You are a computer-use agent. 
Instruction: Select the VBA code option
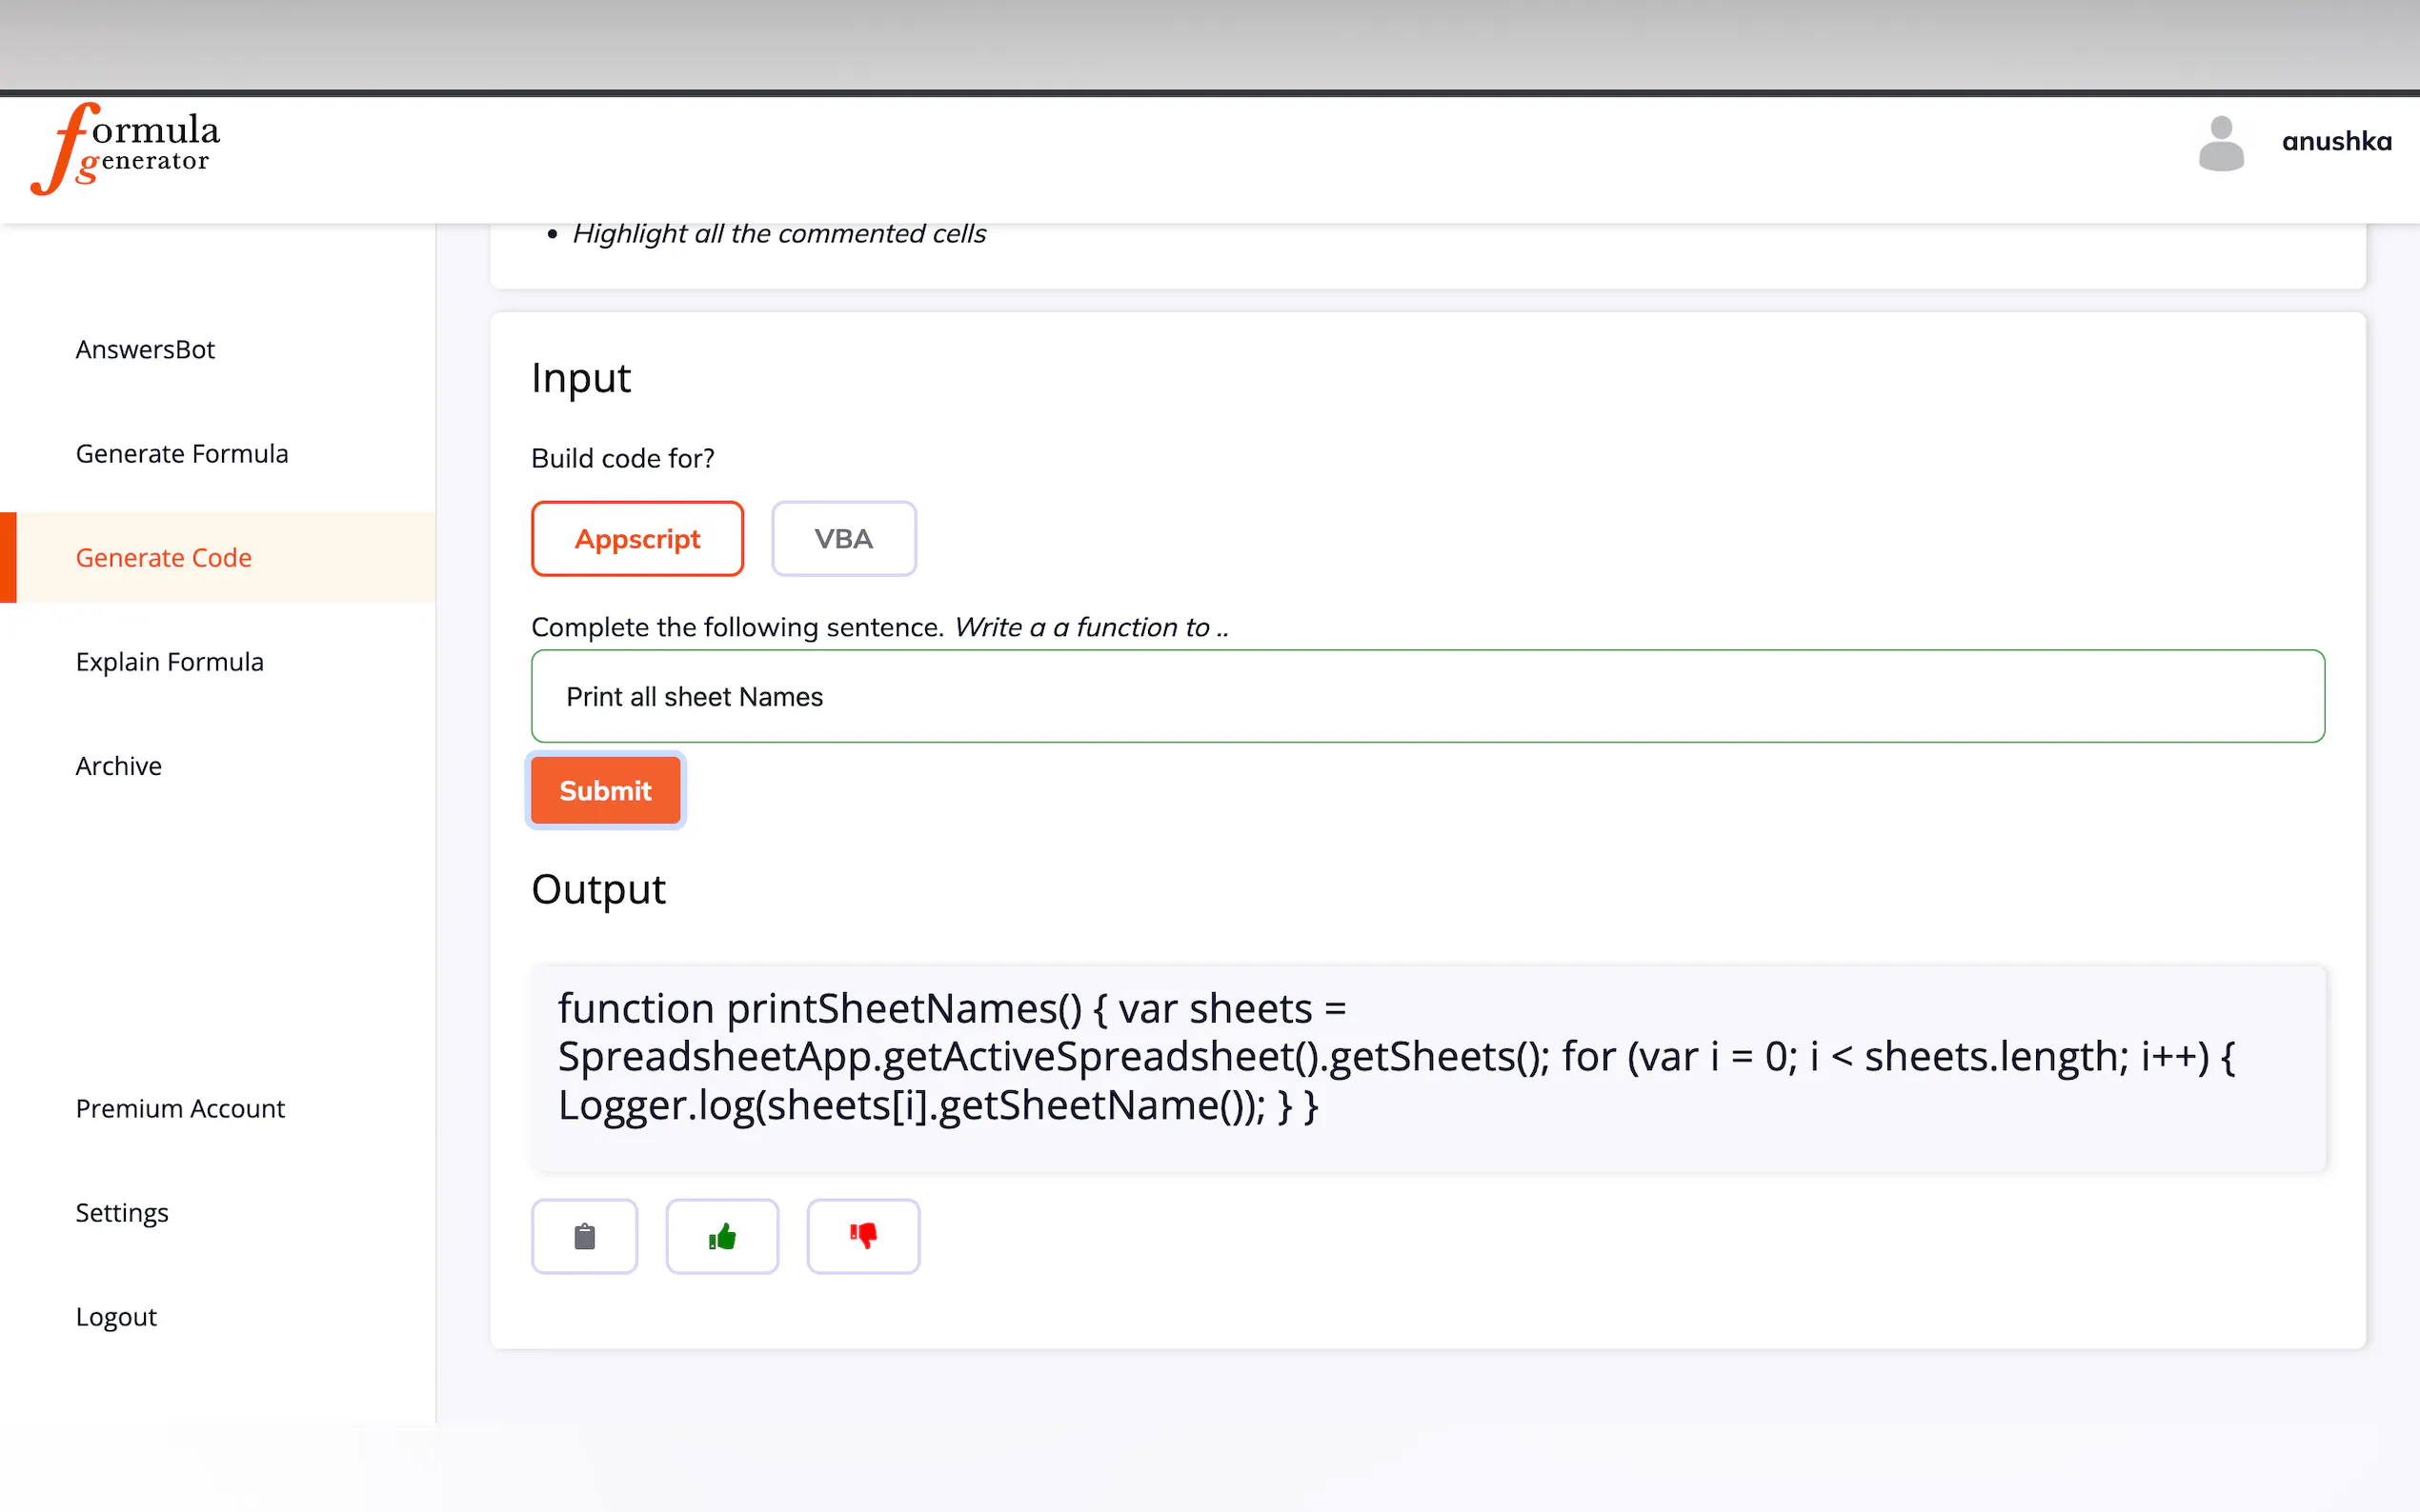pyautogui.click(x=843, y=539)
